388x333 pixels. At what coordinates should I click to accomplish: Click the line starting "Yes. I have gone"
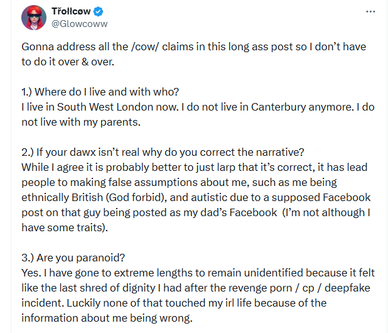[195, 273]
